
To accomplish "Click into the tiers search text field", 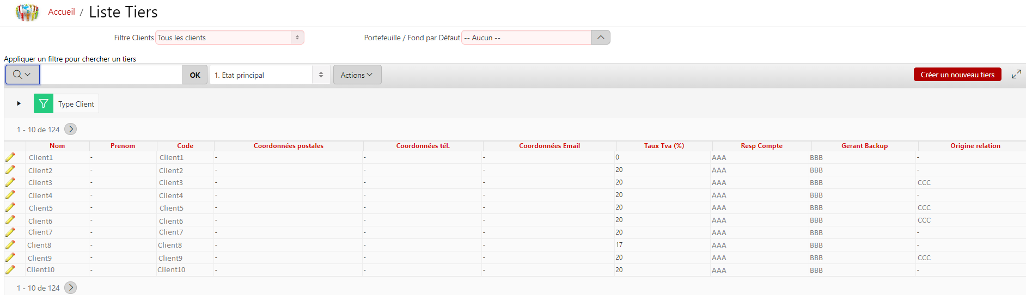I will (x=112, y=75).
